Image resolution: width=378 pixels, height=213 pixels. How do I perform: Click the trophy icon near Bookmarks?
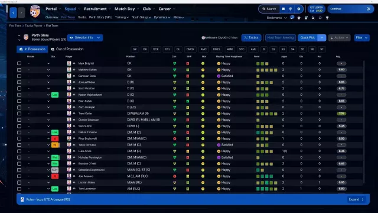327,18
